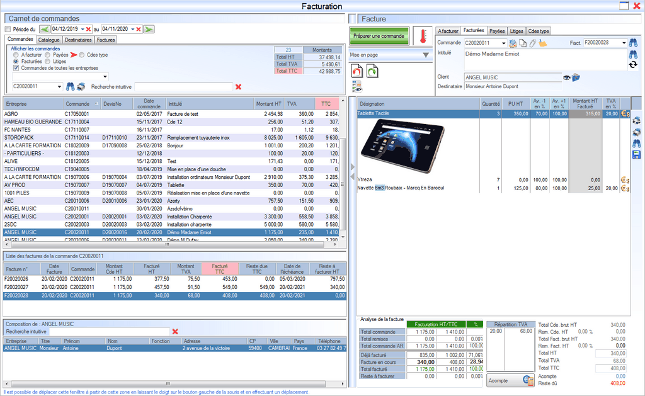
Task: Open the orange folder icon in Facture panel
Action: [542, 43]
